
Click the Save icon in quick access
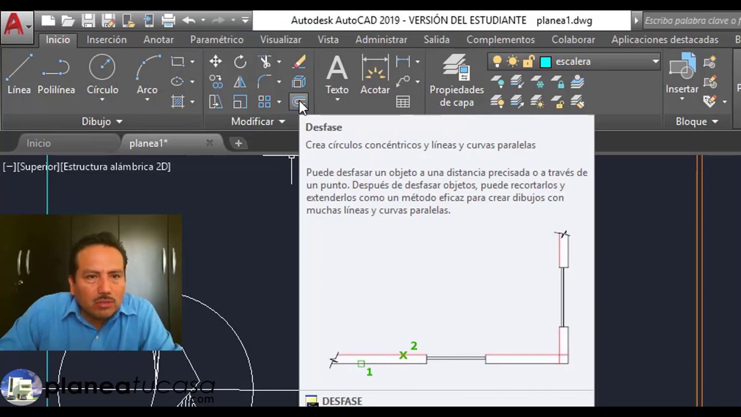pyautogui.click(x=88, y=21)
